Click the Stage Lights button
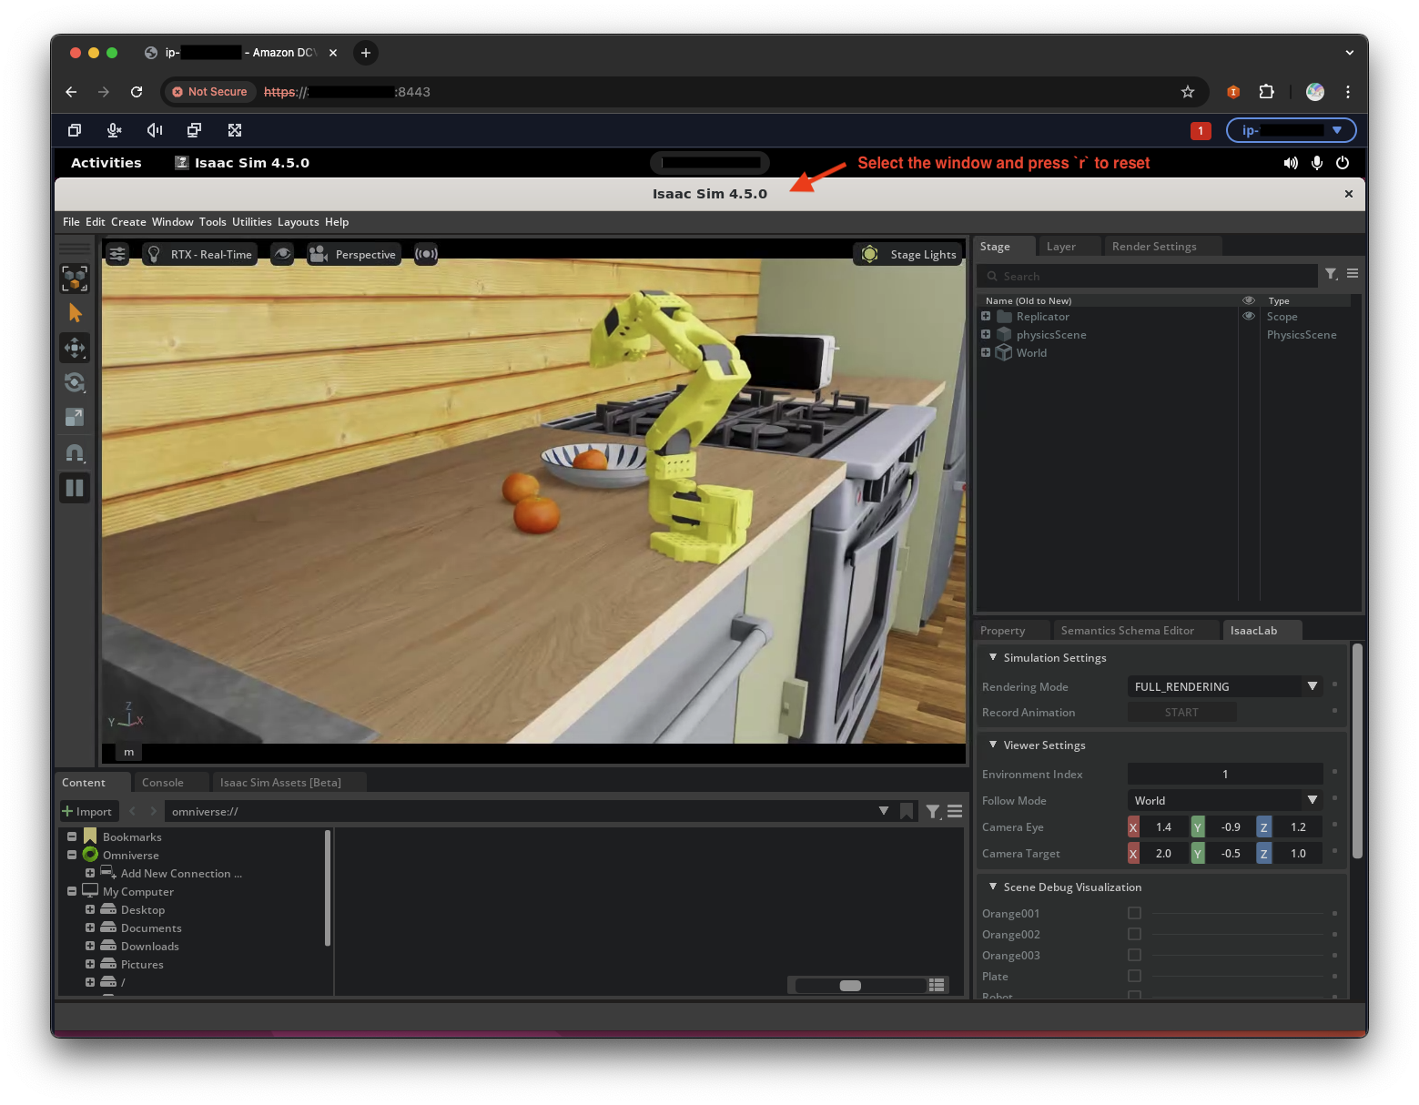The image size is (1419, 1105). 909,254
